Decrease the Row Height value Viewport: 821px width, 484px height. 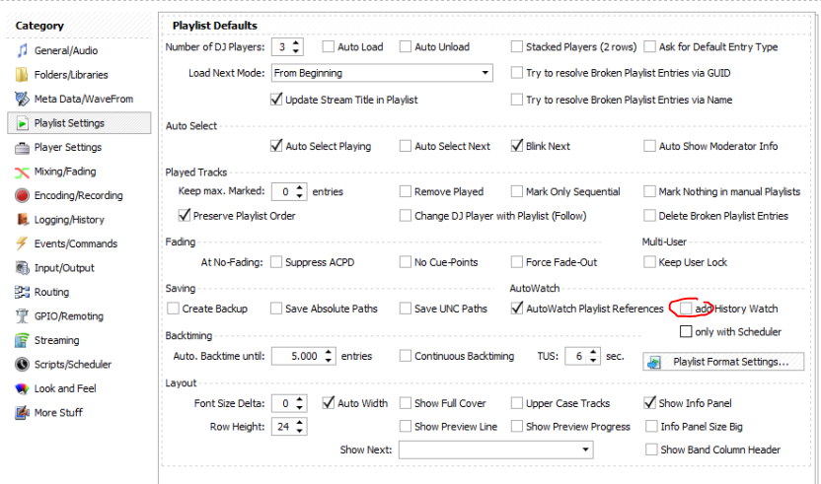[x=300, y=430]
